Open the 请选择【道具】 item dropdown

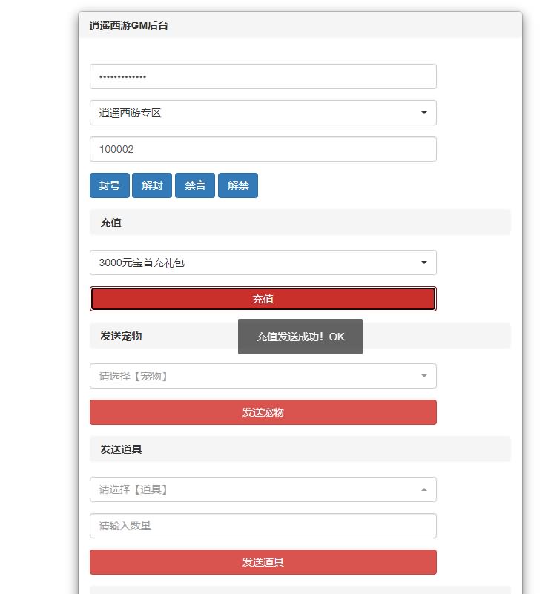[x=263, y=489]
